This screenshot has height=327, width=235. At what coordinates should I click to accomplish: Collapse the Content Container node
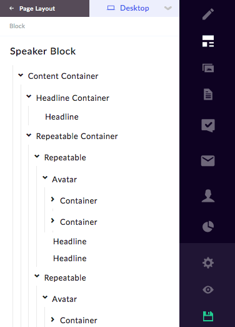21,75
